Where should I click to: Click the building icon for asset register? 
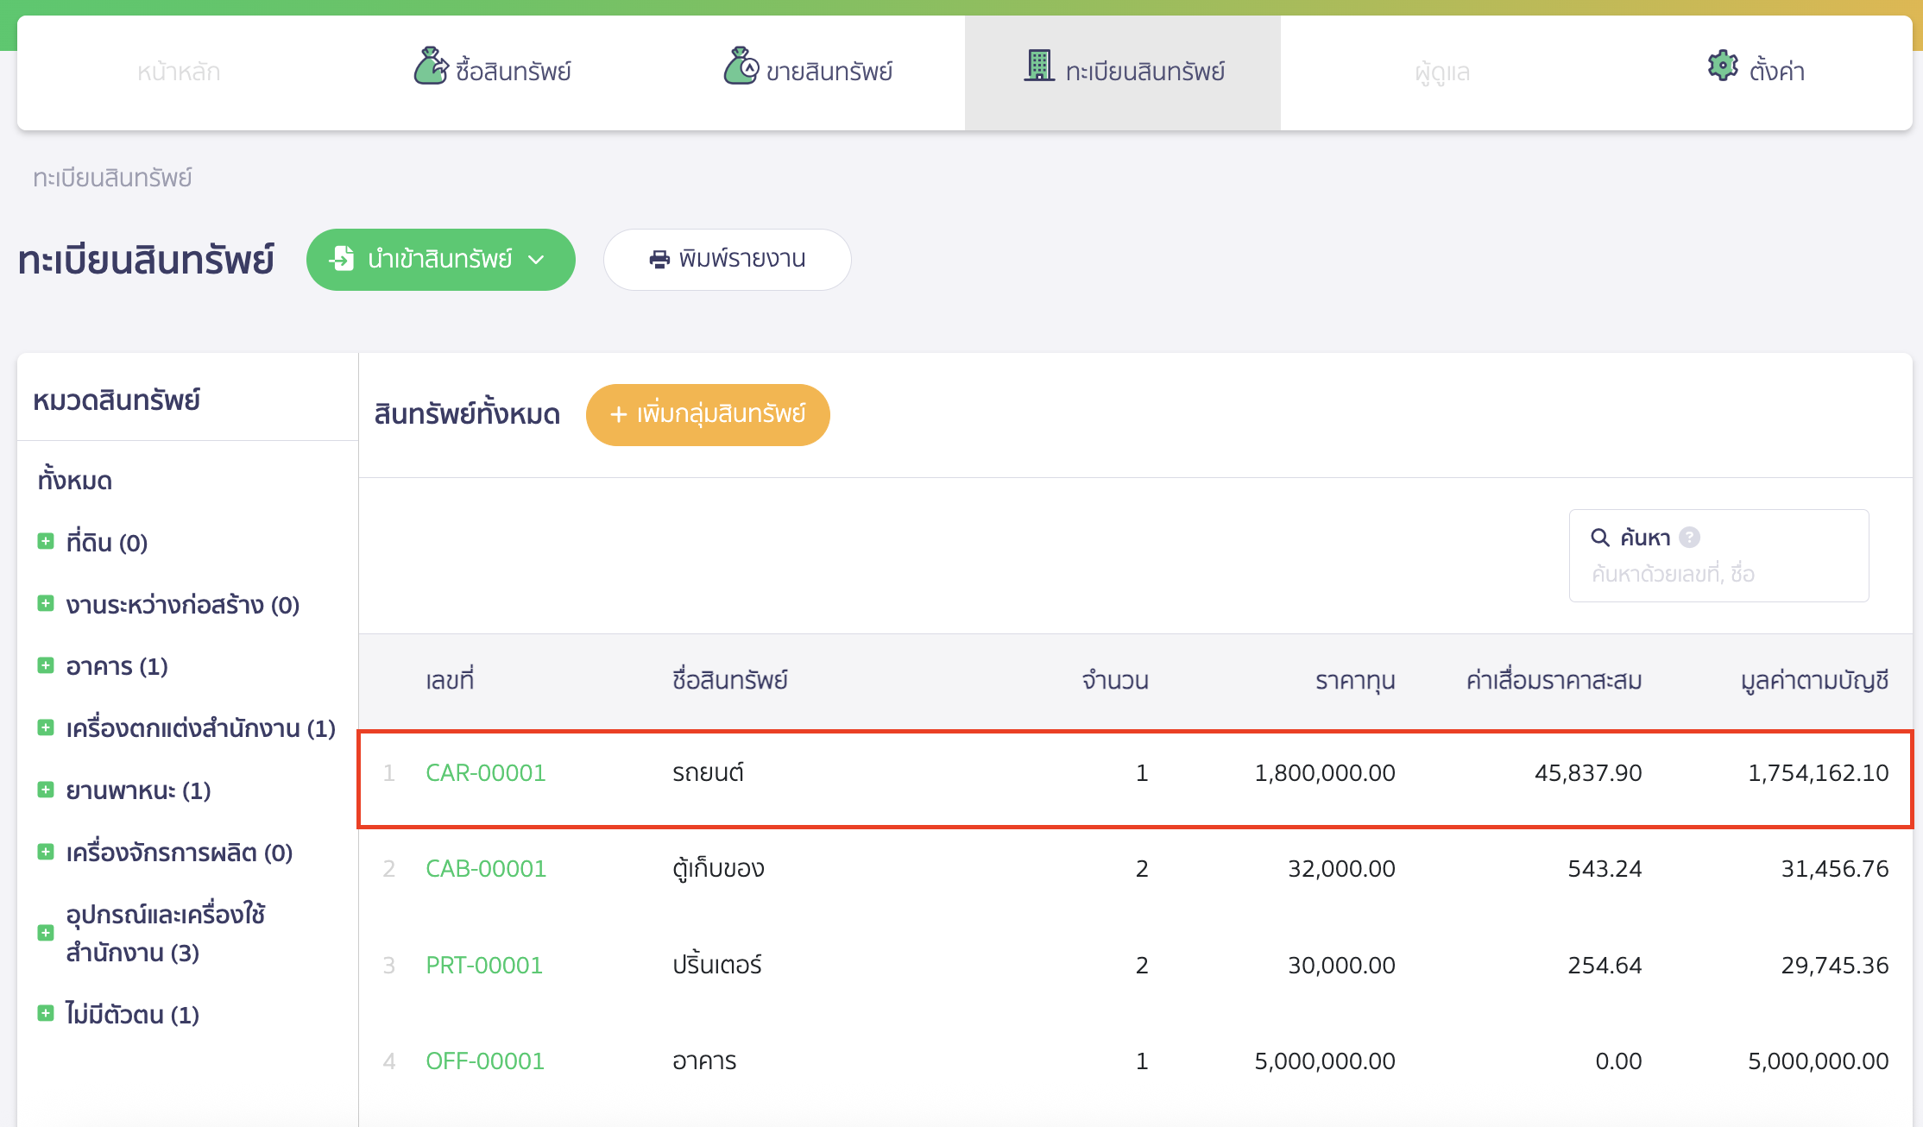tap(1039, 66)
